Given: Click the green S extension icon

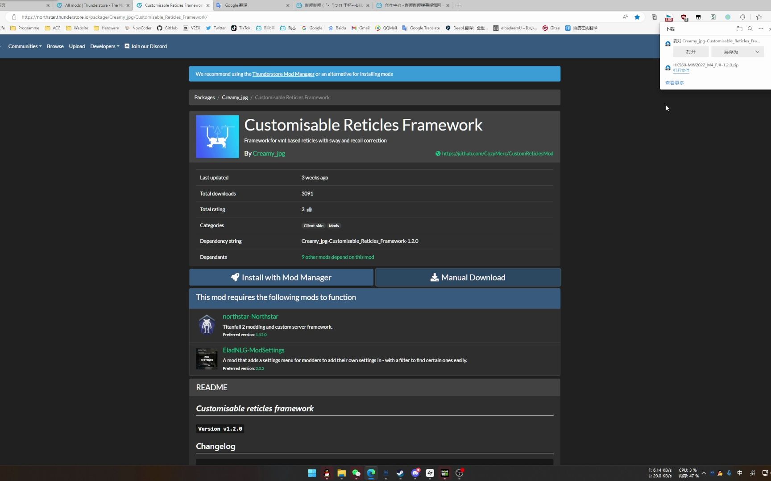Looking at the screenshot, I should (713, 17).
